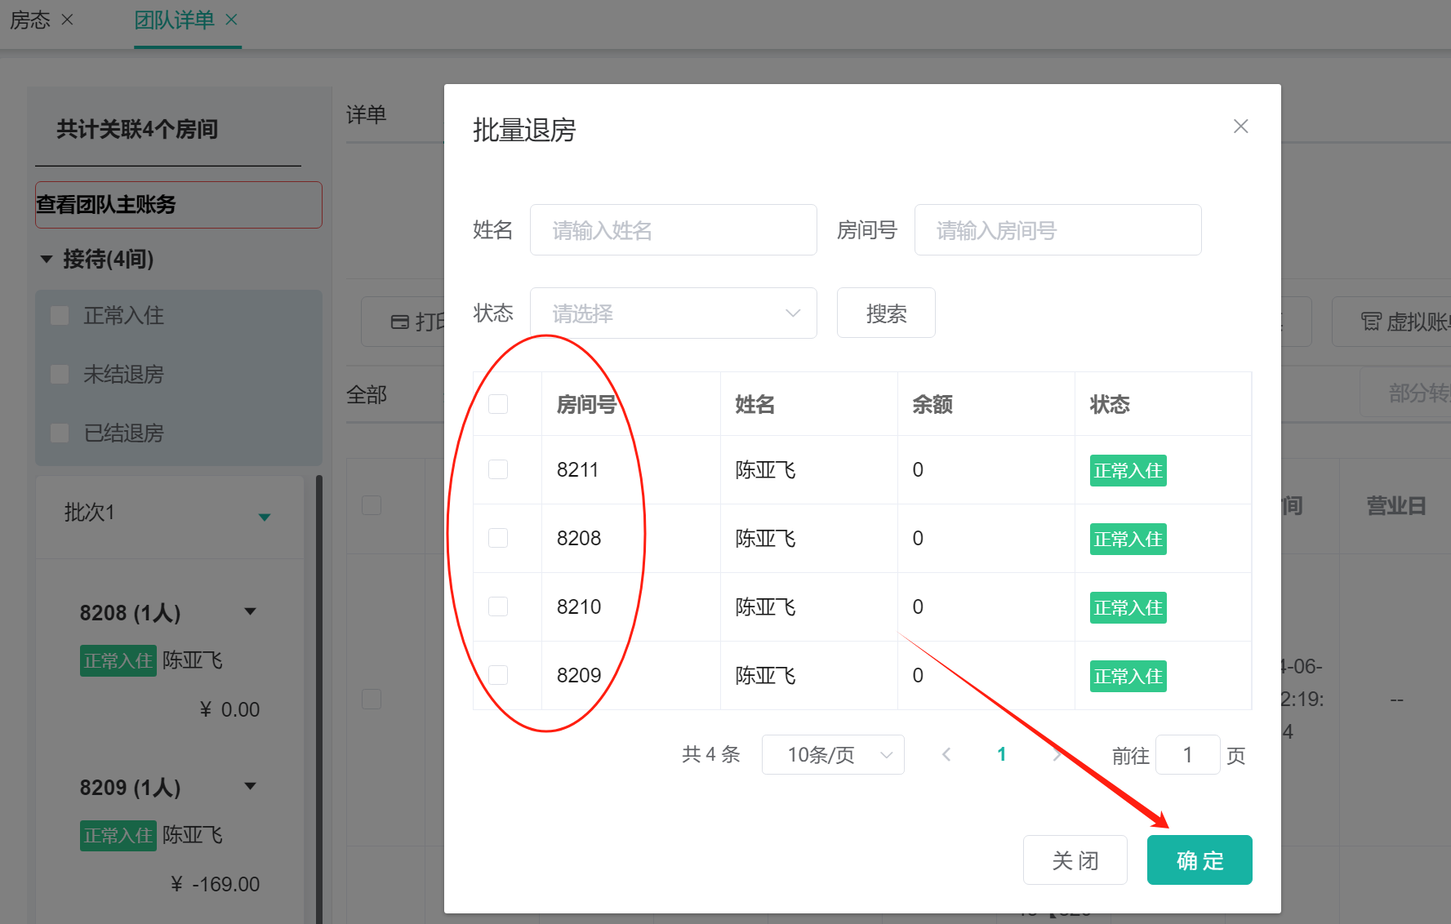Image resolution: width=1451 pixels, height=924 pixels.
Task: Close the 房态 tab using its X
Action: click(68, 19)
